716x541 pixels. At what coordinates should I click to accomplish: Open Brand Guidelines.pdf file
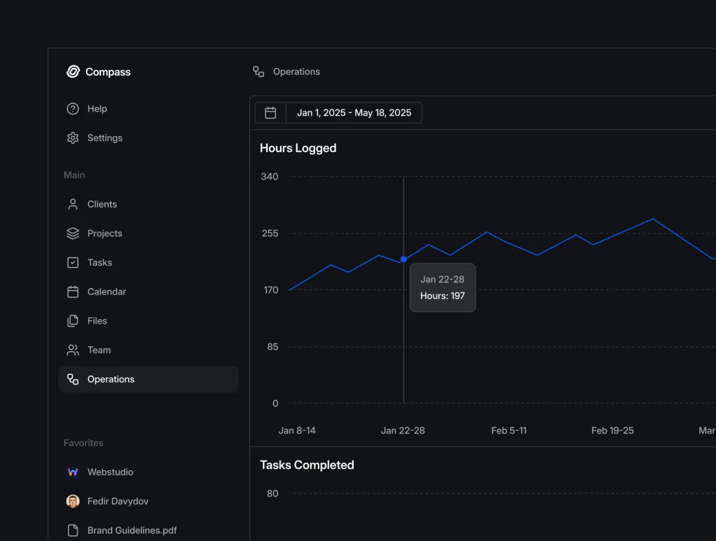(131, 531)
